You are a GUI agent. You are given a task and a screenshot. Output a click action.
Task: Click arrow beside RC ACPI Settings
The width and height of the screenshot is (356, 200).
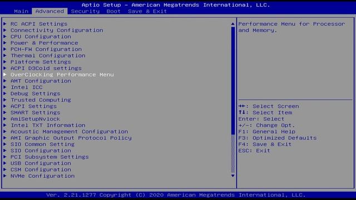pos(5,23)
